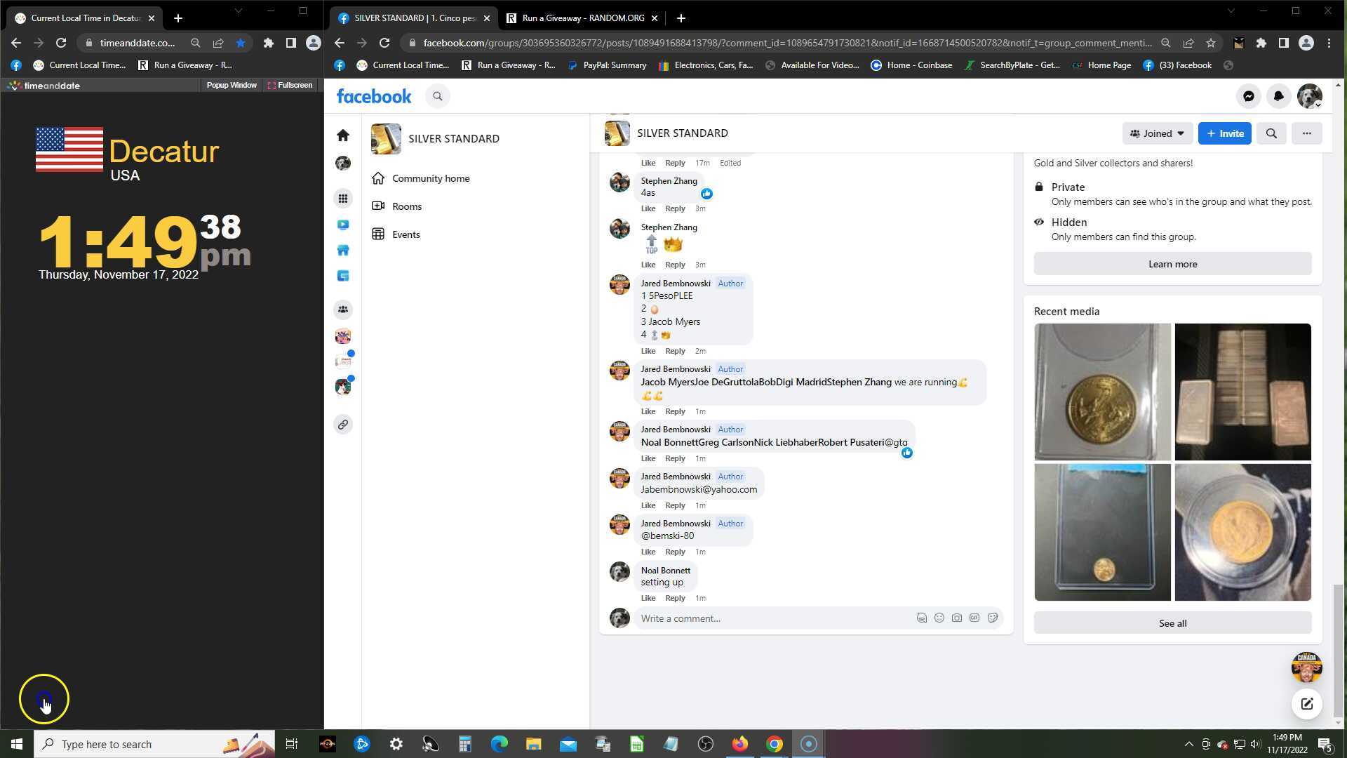The height and width of the screenshot is (758, 1347).
Task: Open Chrome three-dot menu in Facebook window
Action: pos(1329,43)
